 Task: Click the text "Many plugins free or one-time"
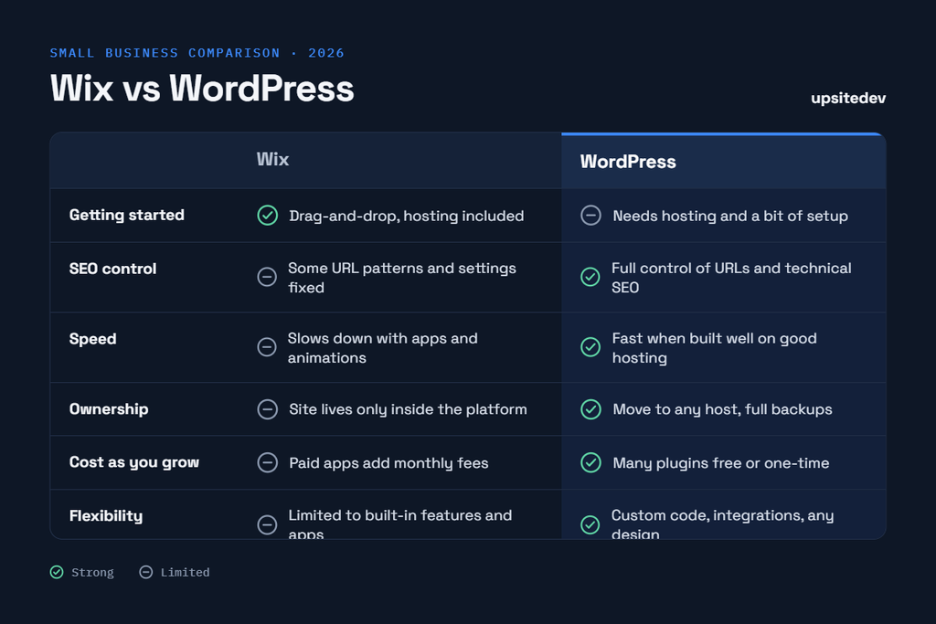point(720,463)
